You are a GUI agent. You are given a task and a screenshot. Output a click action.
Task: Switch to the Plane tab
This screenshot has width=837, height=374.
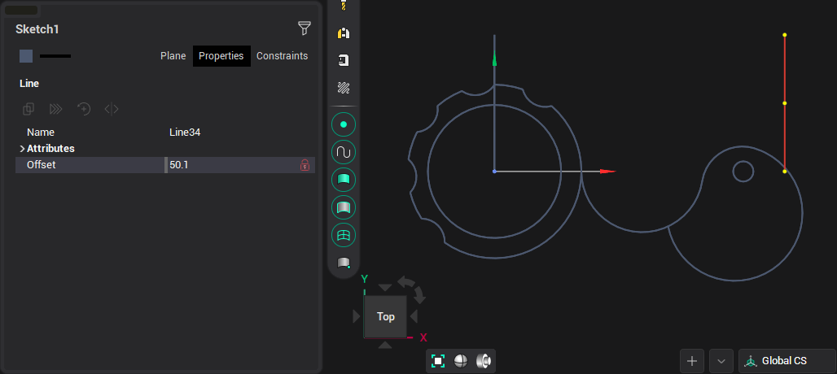pyautogui.click(x=173, y=56)
